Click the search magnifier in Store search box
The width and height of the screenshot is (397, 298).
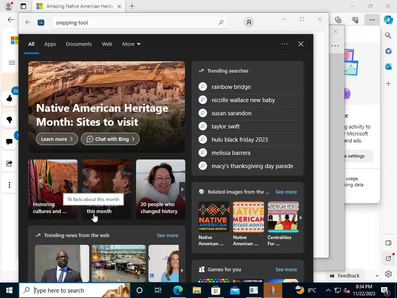(221, 22)
